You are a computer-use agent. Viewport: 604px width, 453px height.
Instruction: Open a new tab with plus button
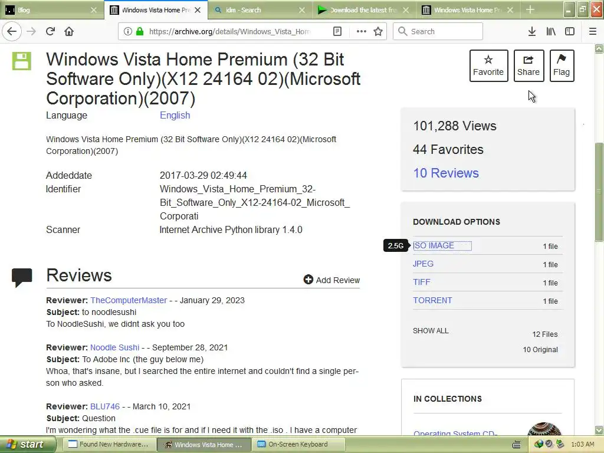click(x=530, y=9)
